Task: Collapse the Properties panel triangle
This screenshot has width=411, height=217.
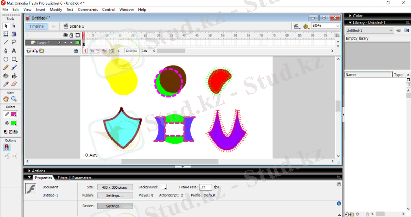Action: click(x=29, y=177)
